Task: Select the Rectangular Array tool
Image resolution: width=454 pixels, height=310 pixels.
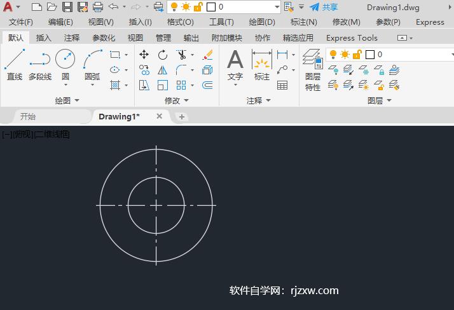Action: click(x=181, y=85)
